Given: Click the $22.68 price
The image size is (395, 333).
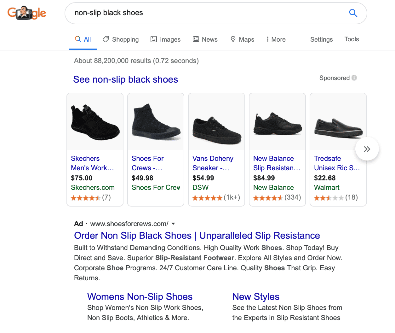Looking at the screenshot, I should (325, 178).
